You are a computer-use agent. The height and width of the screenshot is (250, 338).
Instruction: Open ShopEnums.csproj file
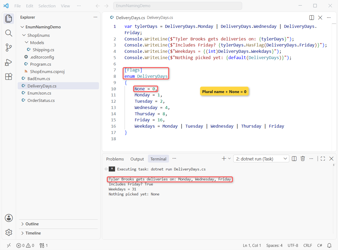point(58,71)
